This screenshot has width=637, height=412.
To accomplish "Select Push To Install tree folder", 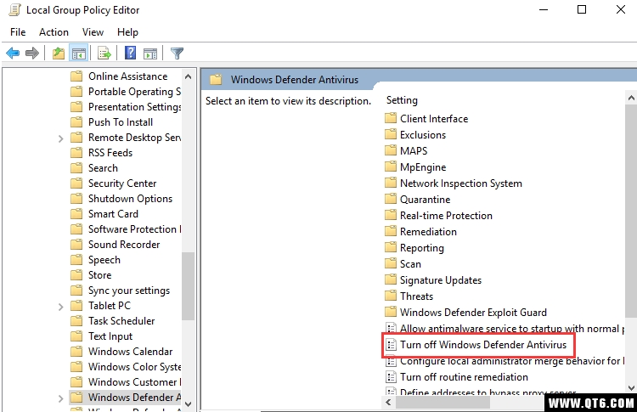I will point(112,122).
